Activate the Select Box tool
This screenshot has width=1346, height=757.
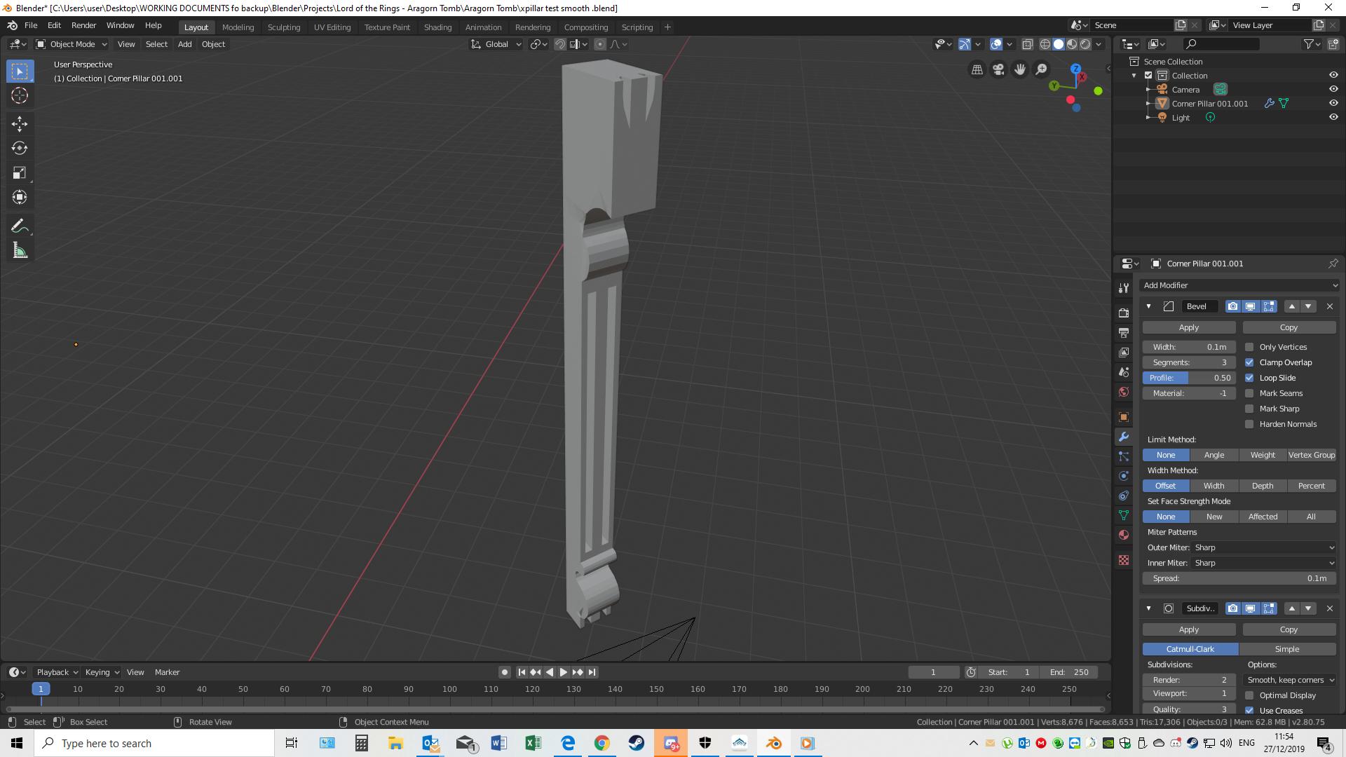20,71
